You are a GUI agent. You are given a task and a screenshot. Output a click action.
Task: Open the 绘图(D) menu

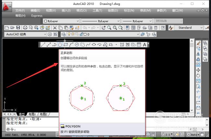(x=113, y=10)
